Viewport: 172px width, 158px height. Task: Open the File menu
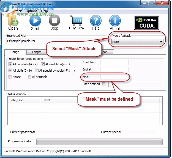click(x=6, y=11)
